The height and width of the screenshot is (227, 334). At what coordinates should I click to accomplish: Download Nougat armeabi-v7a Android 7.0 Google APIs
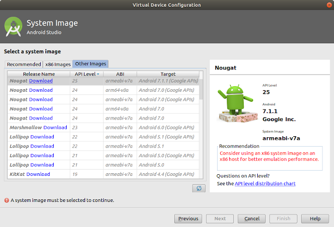[x=41, y=100]
